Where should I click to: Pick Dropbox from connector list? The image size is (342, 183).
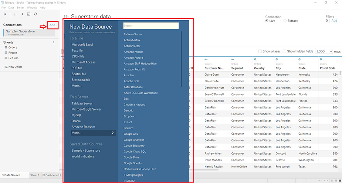pyautogui.click(x=129, y=117)
